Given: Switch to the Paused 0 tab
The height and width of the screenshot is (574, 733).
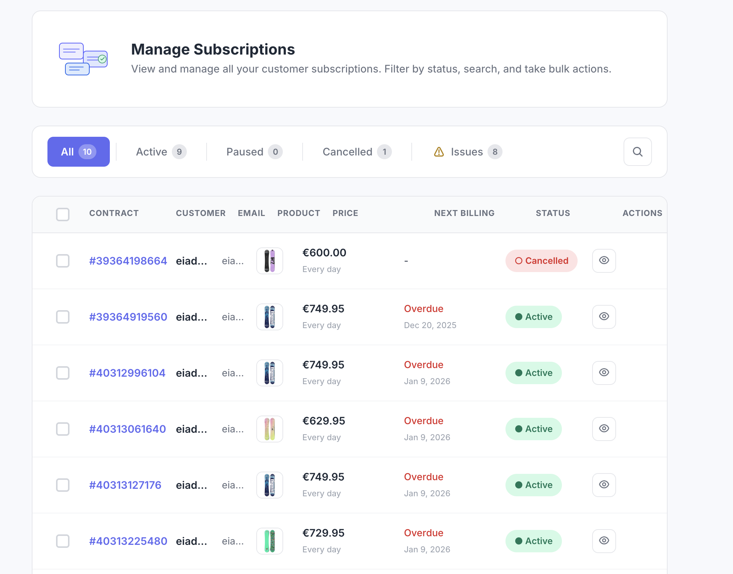Looking at the screenshot, I should (254, 152).
